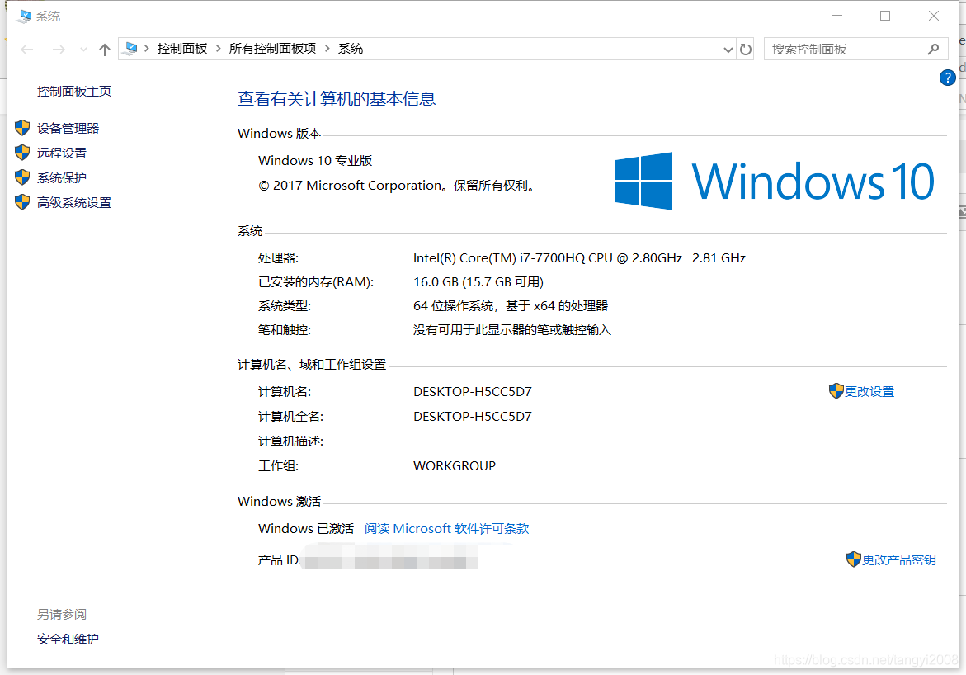Screen dimensions: 966x675
Task: Open help via blue question mark
Action: point(948,78)
